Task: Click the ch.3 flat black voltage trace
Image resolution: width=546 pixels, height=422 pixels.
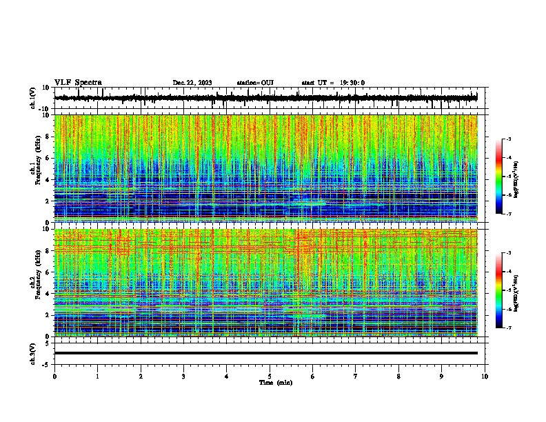Action: point(265,353)
